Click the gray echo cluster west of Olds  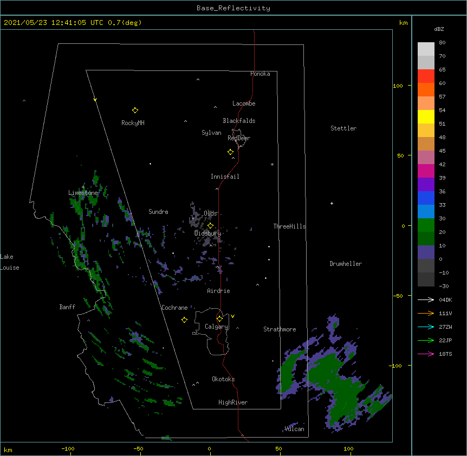click(196, 217)
